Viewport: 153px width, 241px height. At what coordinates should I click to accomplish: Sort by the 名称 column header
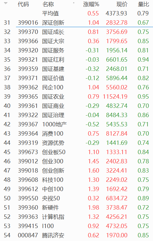[48, 4]
